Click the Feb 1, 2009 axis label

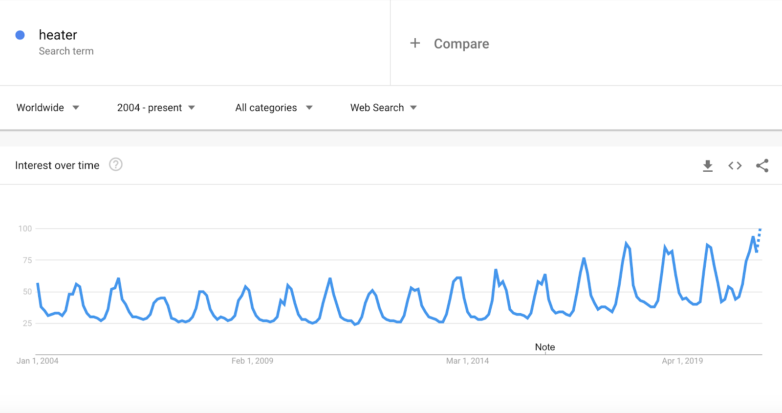[252, 361]
